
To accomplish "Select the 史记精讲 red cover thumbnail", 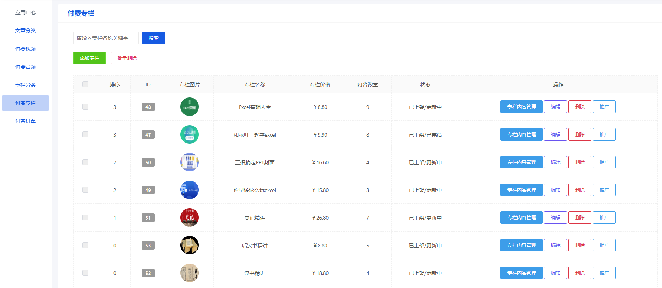I will pyautogui.click(x=189, y=217).
